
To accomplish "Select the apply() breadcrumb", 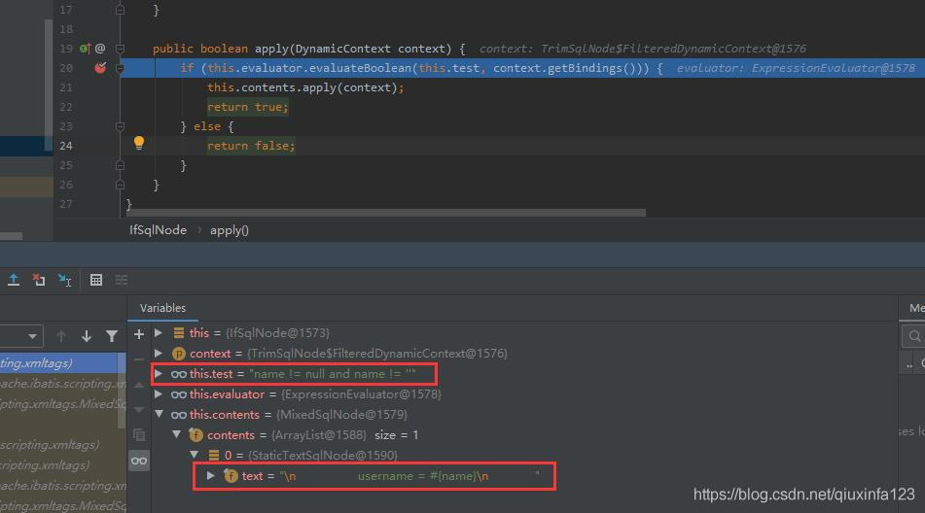I will (x=230, y=230).
